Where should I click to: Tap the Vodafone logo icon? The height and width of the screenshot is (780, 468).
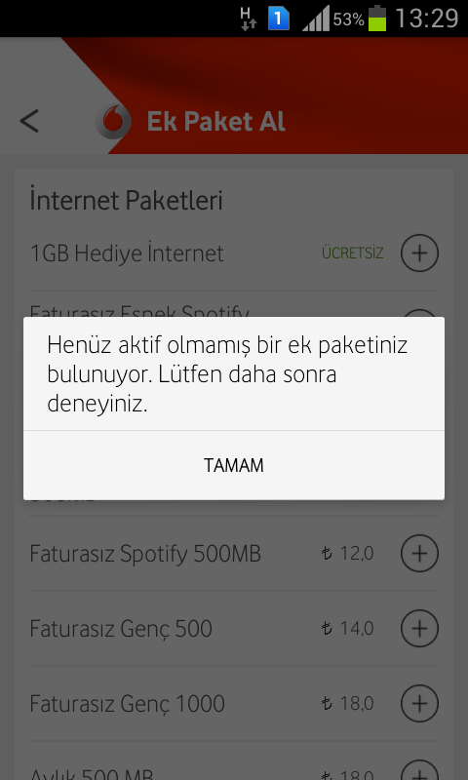(x=113, y=121)
